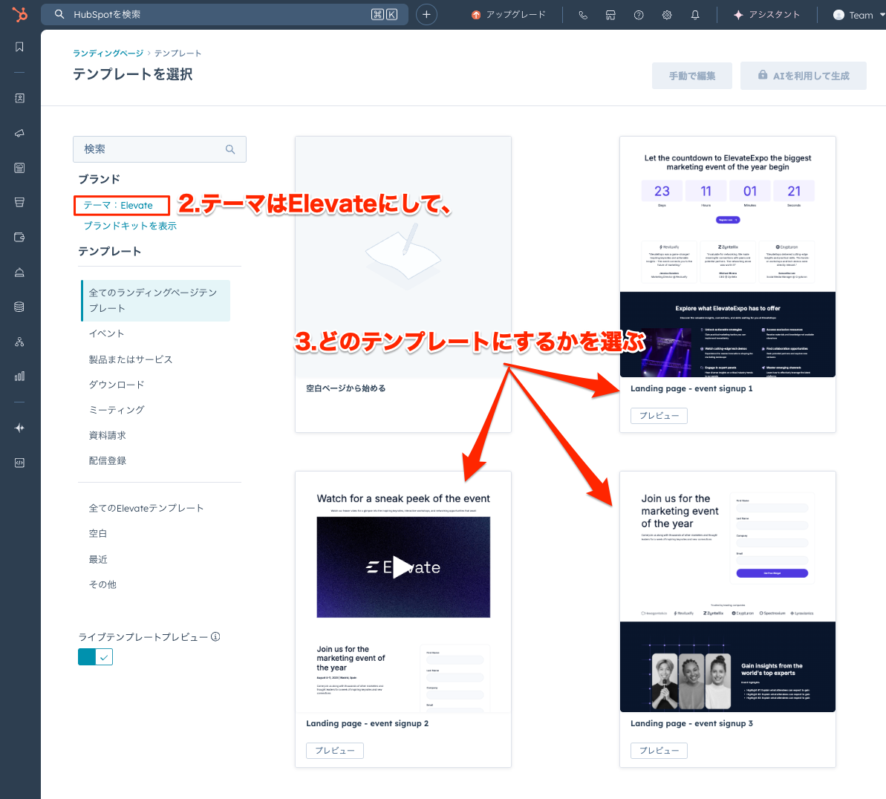Click プレビュー for event signup 1
886x799 pixels.
coord(659,416)
